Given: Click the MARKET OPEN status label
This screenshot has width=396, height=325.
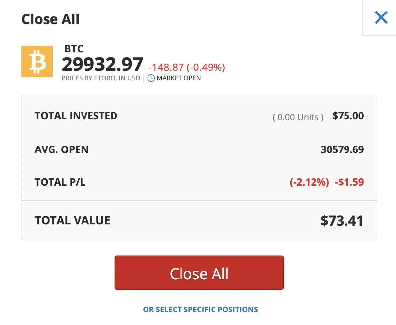Looking at the screenshot, I should tap(179, 78).
